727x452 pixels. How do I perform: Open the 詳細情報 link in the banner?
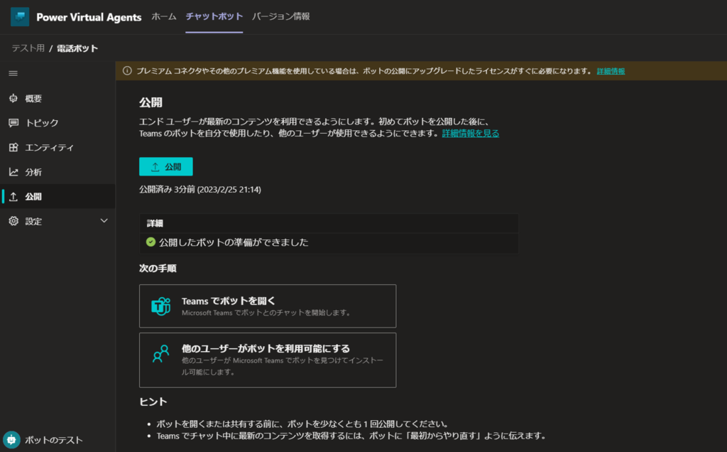611,71
